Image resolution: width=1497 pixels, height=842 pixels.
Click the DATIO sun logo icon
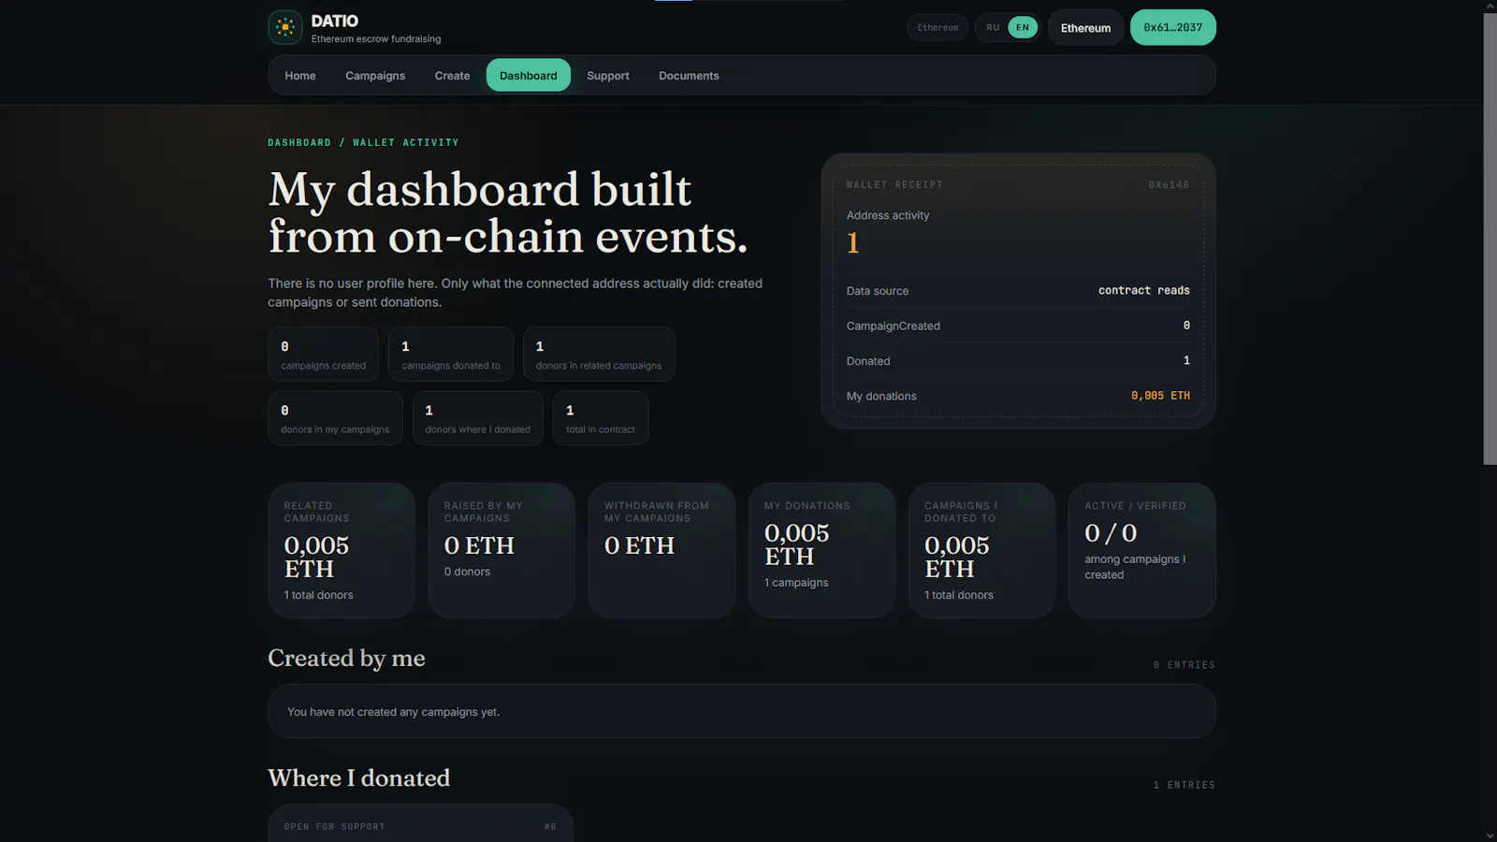(285, 27)
